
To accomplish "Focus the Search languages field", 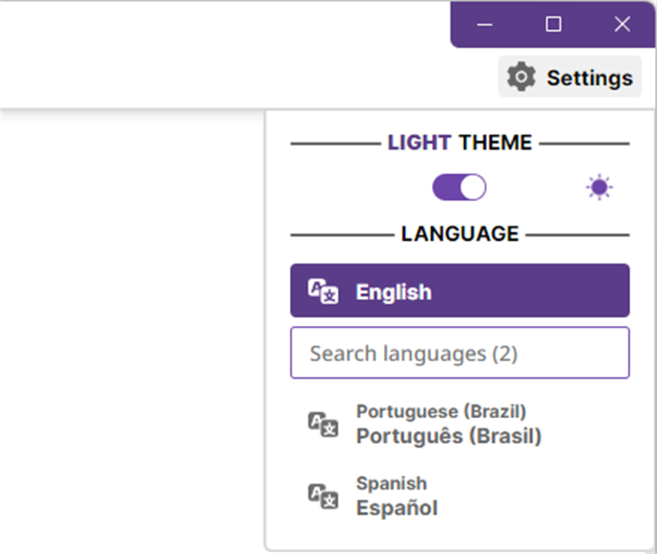I will click(x=459, y=353).
